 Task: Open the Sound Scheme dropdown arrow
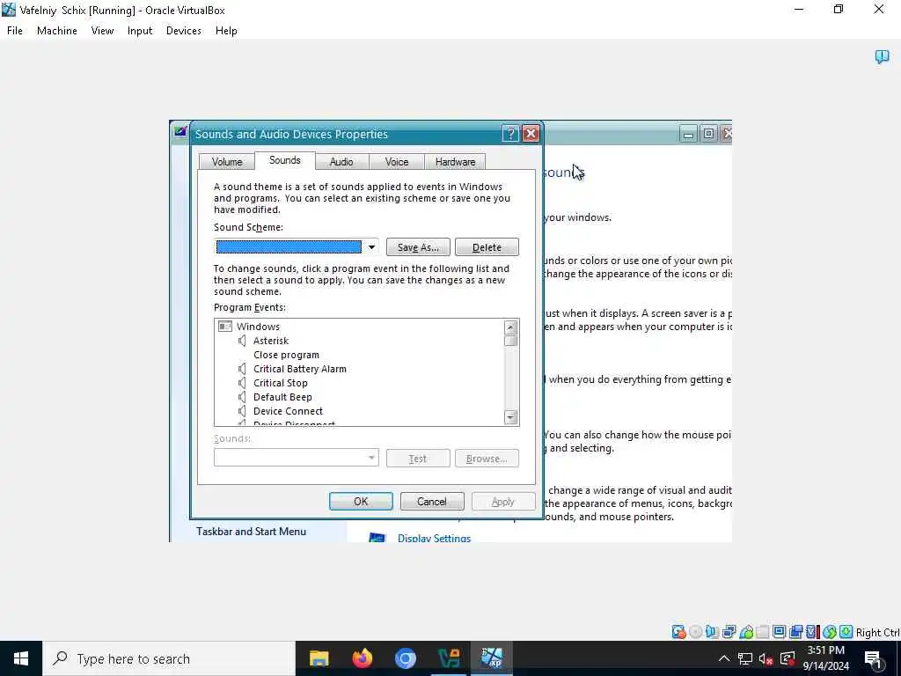point(371,247)
